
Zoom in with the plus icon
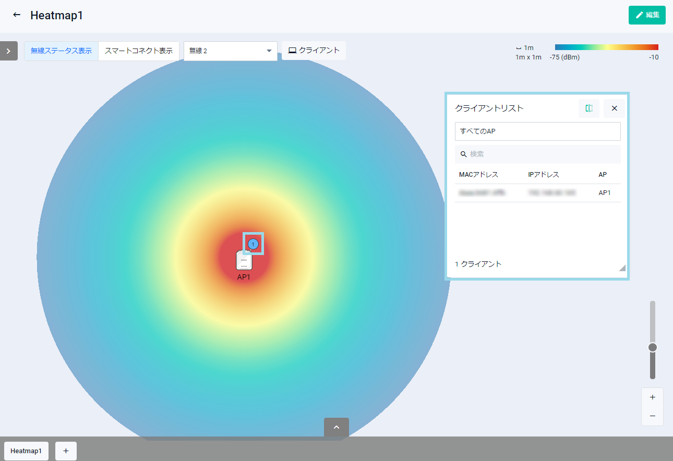tap(652, 397)
